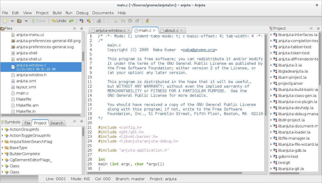Open the File menu
Image resolution: width=322 pixels, height=183 pixels.
pos(5,13)
